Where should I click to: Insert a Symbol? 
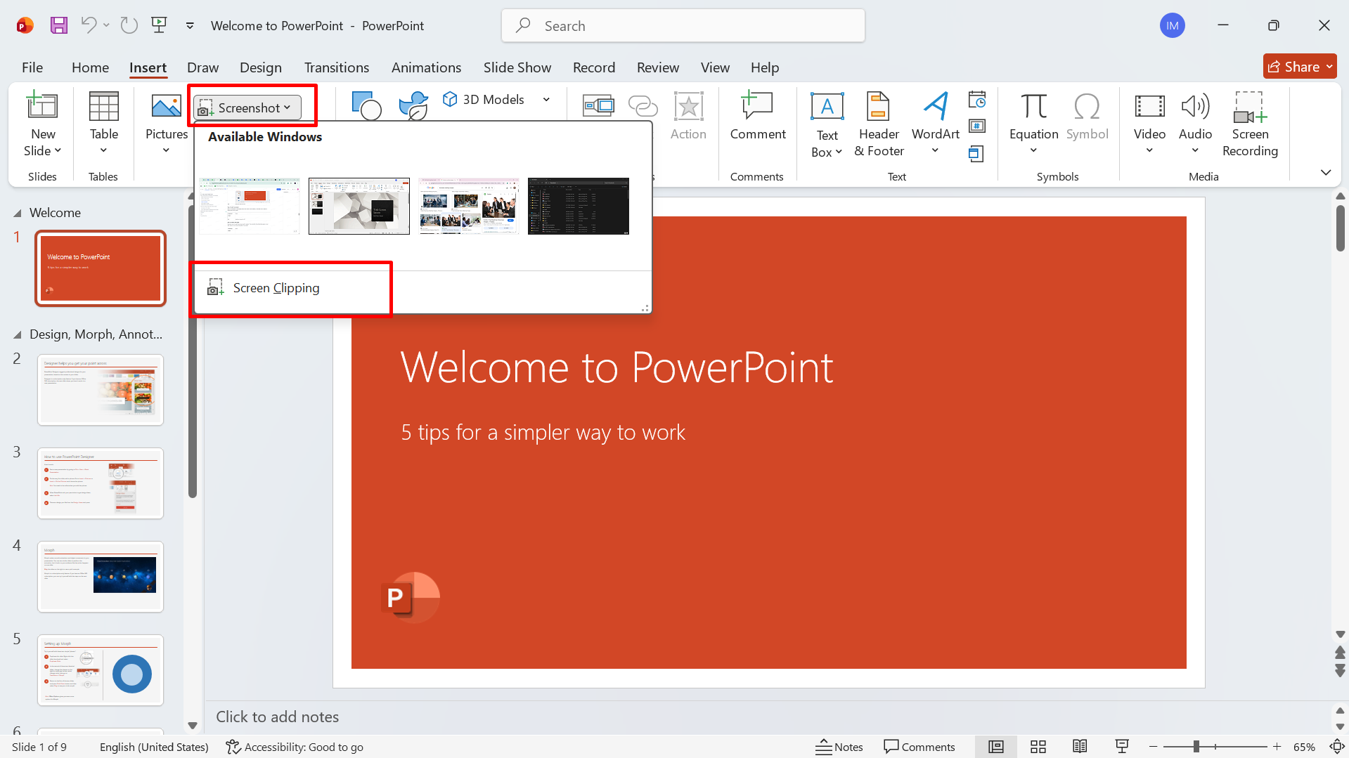pos(1087,117)
